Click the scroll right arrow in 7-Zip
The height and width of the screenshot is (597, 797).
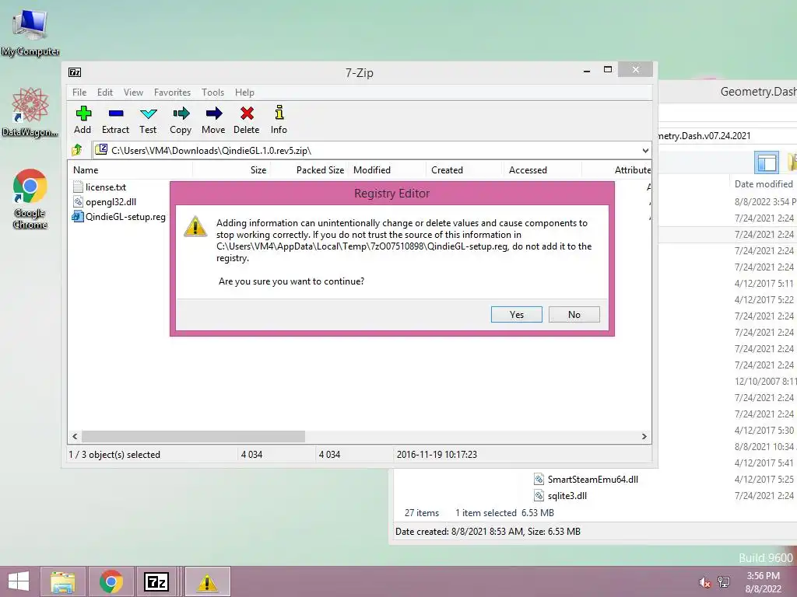644,437
